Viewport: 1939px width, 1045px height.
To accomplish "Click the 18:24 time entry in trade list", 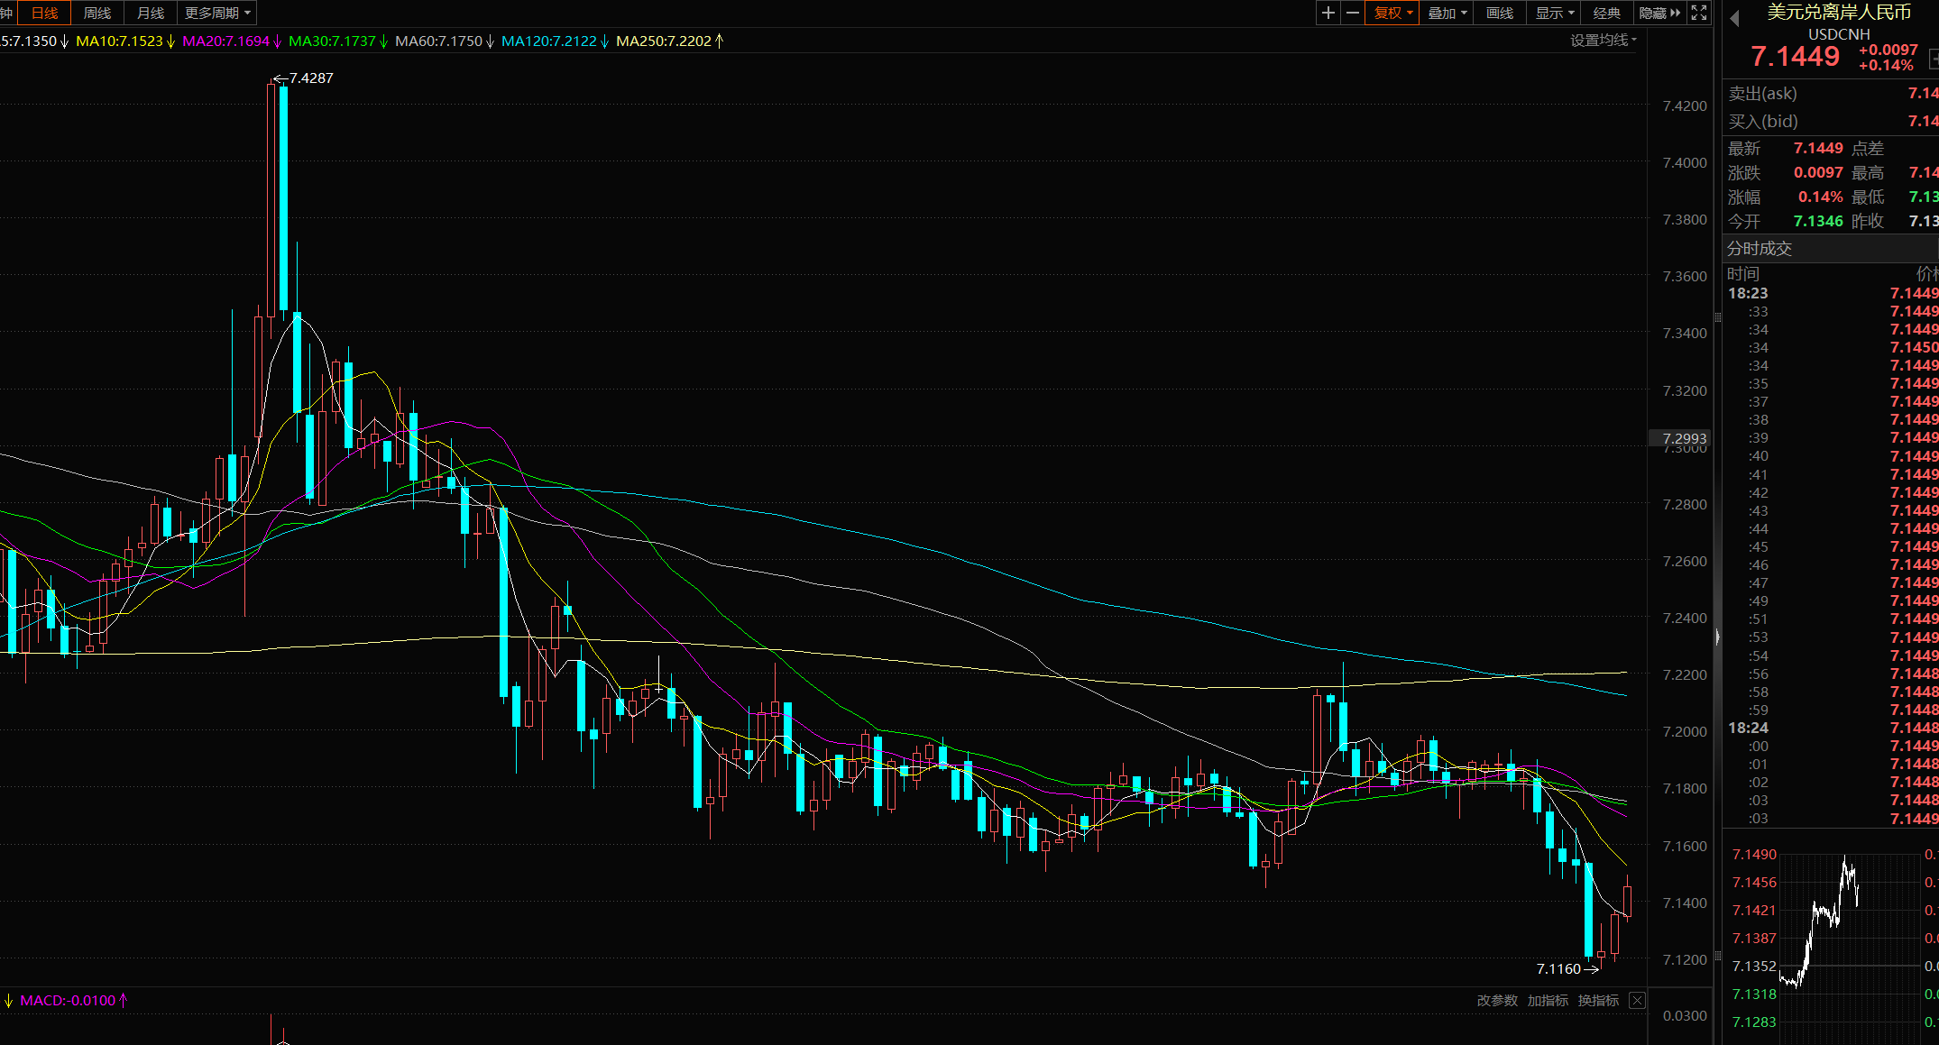I will coord(1748,728).
